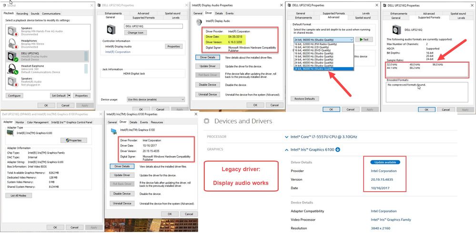Click Cancel in the Sound window
The width and height of the screenshot is (476, 233).
[66, 106]
